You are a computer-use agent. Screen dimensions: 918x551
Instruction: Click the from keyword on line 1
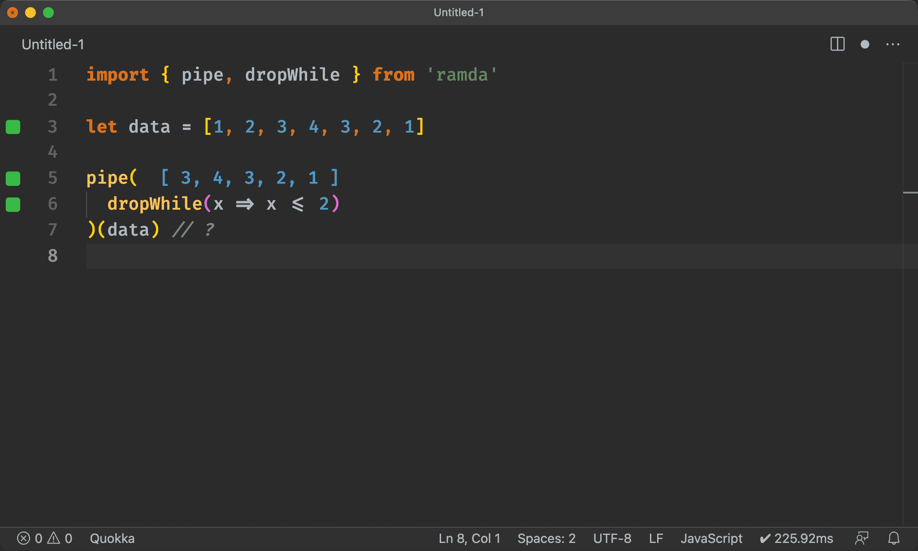click(394, 75)
